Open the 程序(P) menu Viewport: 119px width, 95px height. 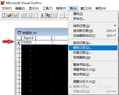click(61, 8)
